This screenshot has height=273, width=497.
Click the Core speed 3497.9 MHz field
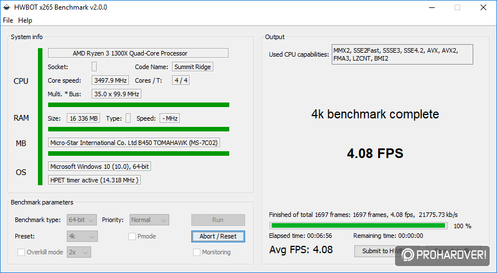110,80
